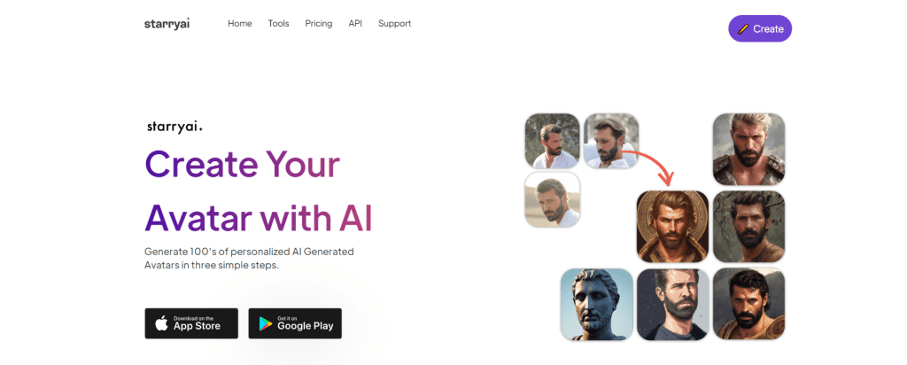Download from the App Store button

pyautogui.click(x=191, y=323)
